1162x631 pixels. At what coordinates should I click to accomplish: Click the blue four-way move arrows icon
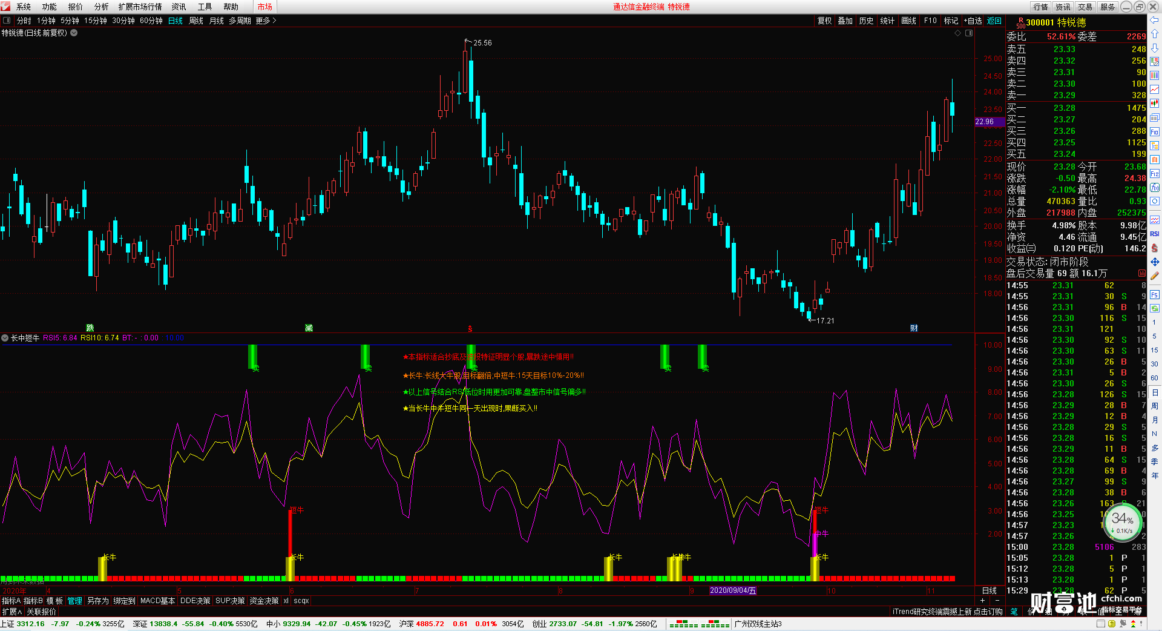pyautogui.click(x=1155, y=262)
